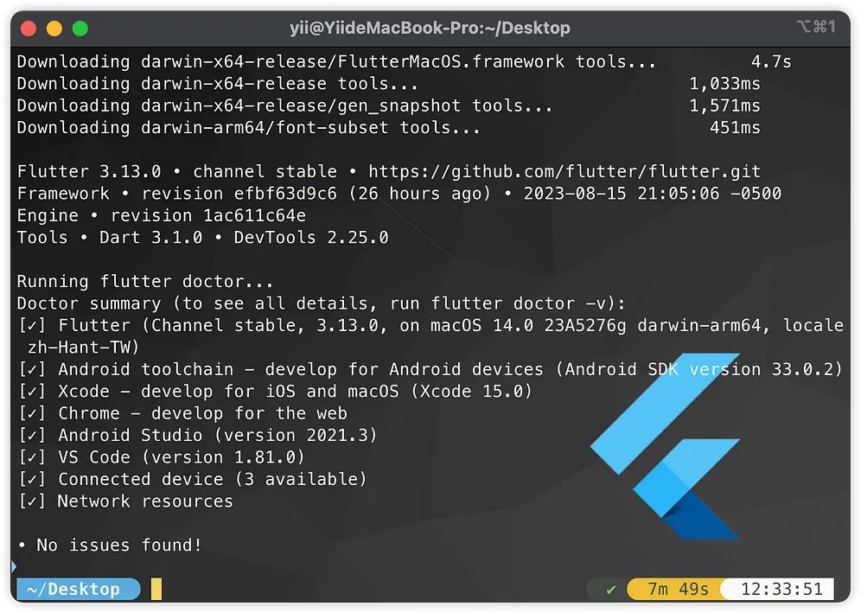Click the text 'FlutterMacOS.framework'
Screen dimensions: 861x613
(x=451, y=61)
